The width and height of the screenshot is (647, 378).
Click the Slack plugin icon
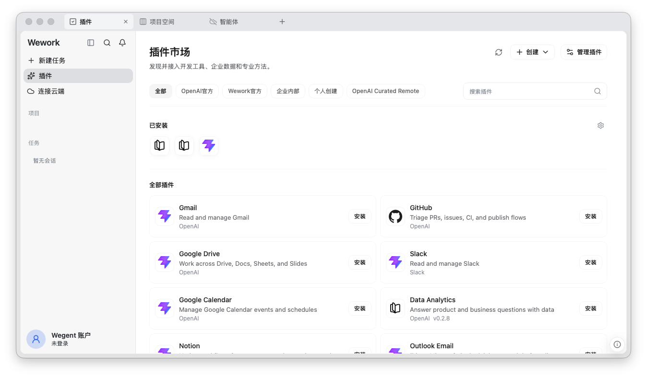pyautogui.click(x=395, y=262)
